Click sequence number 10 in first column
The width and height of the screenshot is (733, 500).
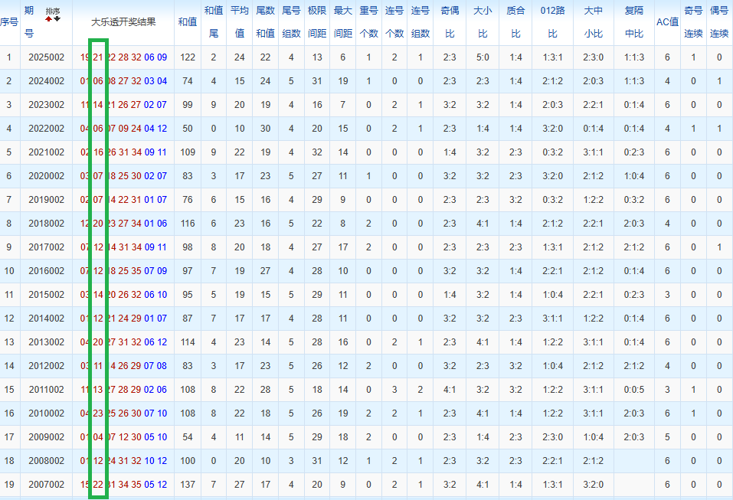(x=9, y=271)
